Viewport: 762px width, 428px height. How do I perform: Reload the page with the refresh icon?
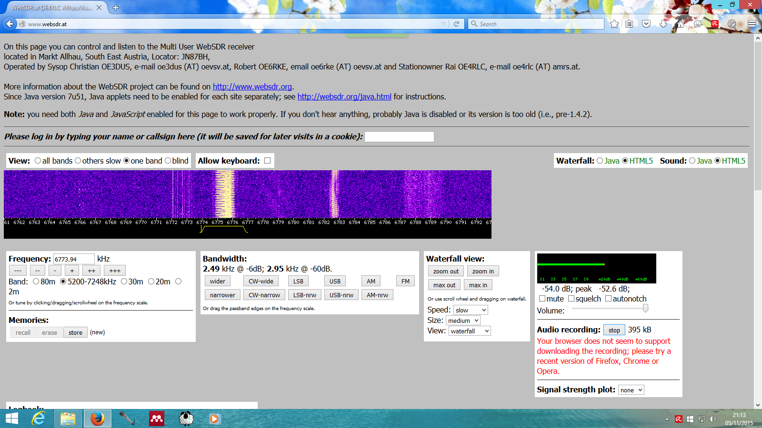pos(456,24)
